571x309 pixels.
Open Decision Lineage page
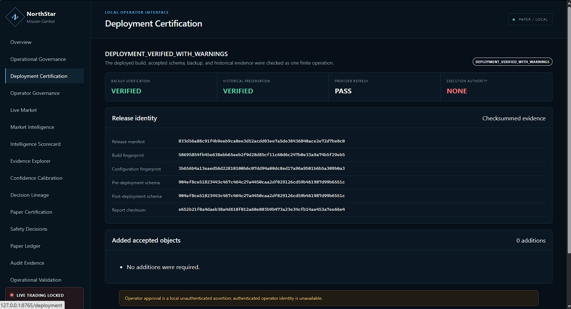pyautogui.click(x=44, y=195)
